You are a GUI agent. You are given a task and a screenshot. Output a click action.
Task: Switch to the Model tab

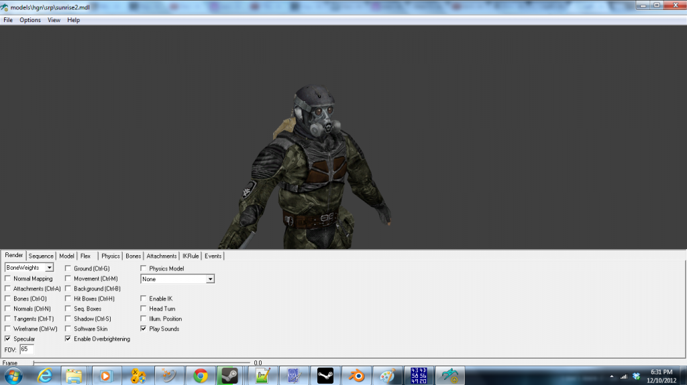tap(66, 256)
